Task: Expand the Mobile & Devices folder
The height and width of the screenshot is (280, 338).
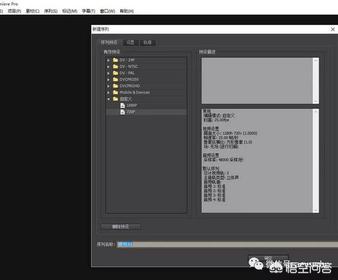Action: 109,92
